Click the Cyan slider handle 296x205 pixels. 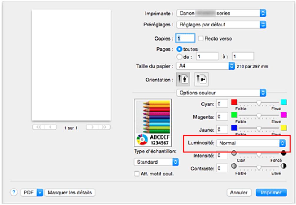[x=259, y=103]
